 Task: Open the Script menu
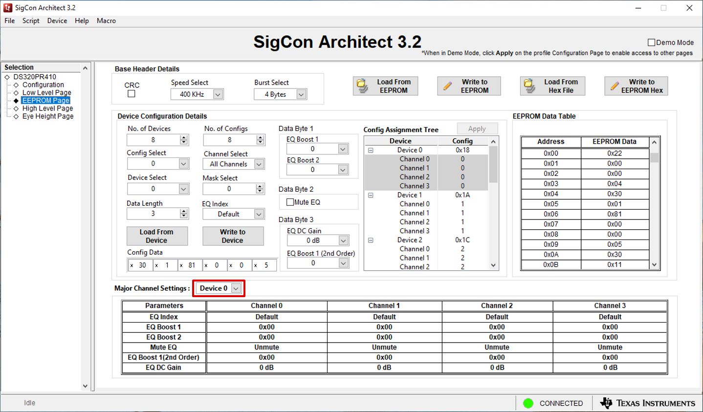(x=31, y=21)
